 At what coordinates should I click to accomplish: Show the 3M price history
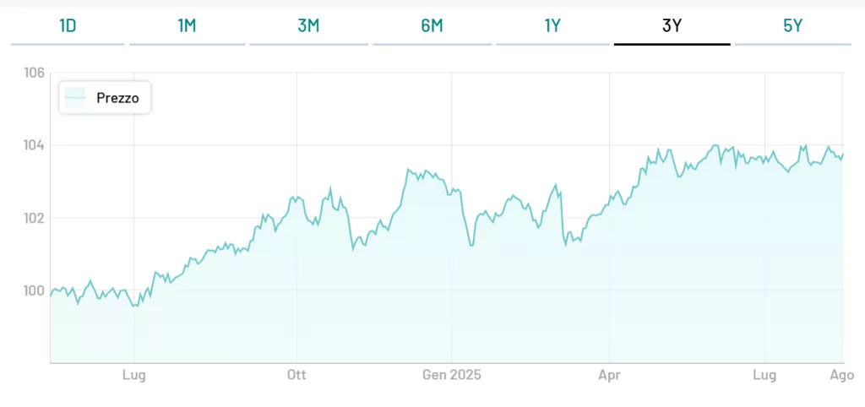308,25
